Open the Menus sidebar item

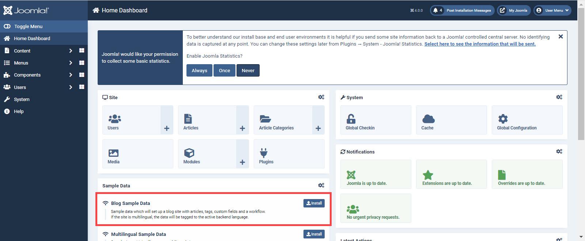point(21,63)
